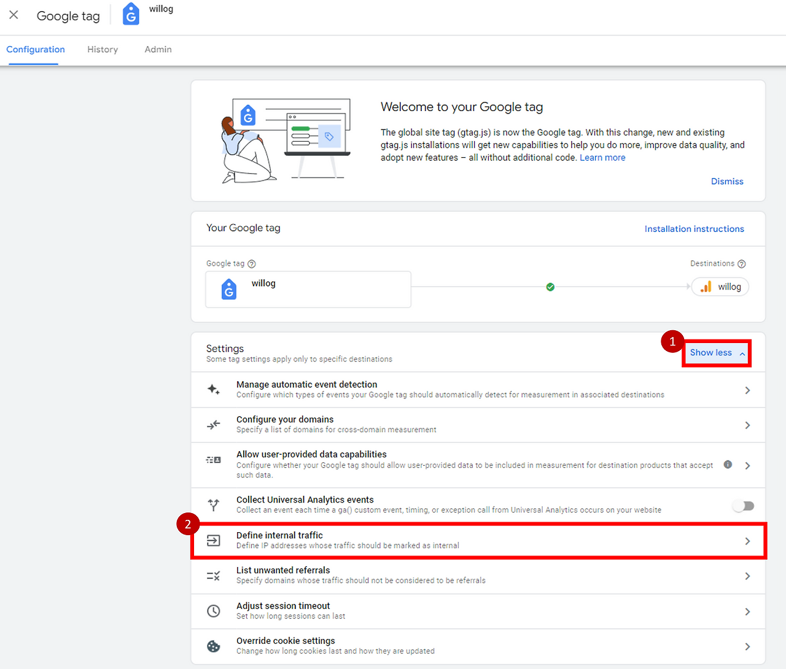
Task: Click the arrows icon for Configure your domains
Action: pos(213,425)
